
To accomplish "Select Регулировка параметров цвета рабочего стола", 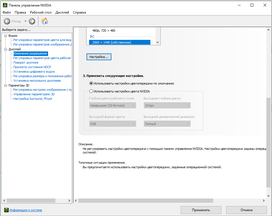I will point(42,58).
